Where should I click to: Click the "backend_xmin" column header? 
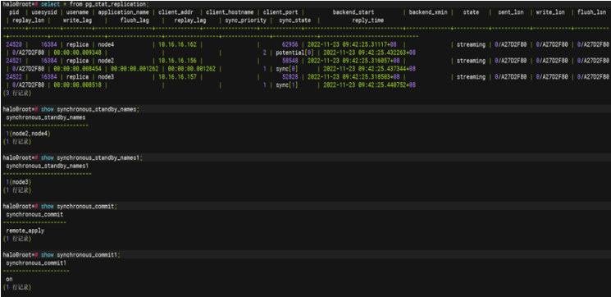(428, 12)
